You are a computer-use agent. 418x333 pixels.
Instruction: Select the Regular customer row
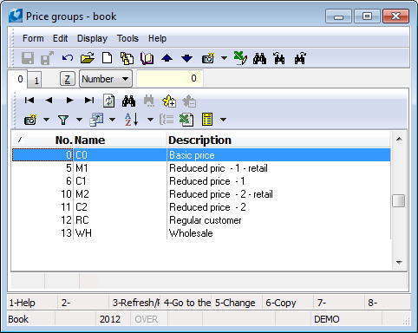coord(201,220)
